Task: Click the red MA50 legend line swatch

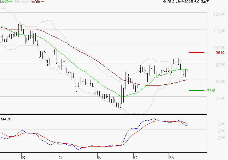Action: pos(43,2)
